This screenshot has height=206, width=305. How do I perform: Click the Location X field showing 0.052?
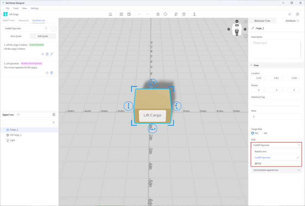point(259,78)
